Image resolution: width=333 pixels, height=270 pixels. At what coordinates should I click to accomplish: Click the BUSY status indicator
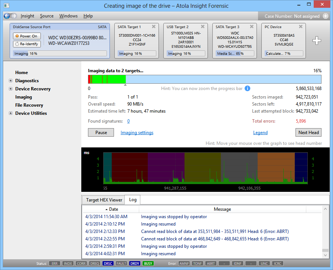(148, 263)
